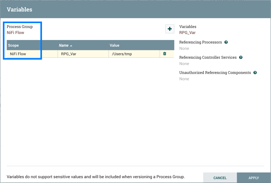Select the NiFi Flow scope cell

point(18,54)
